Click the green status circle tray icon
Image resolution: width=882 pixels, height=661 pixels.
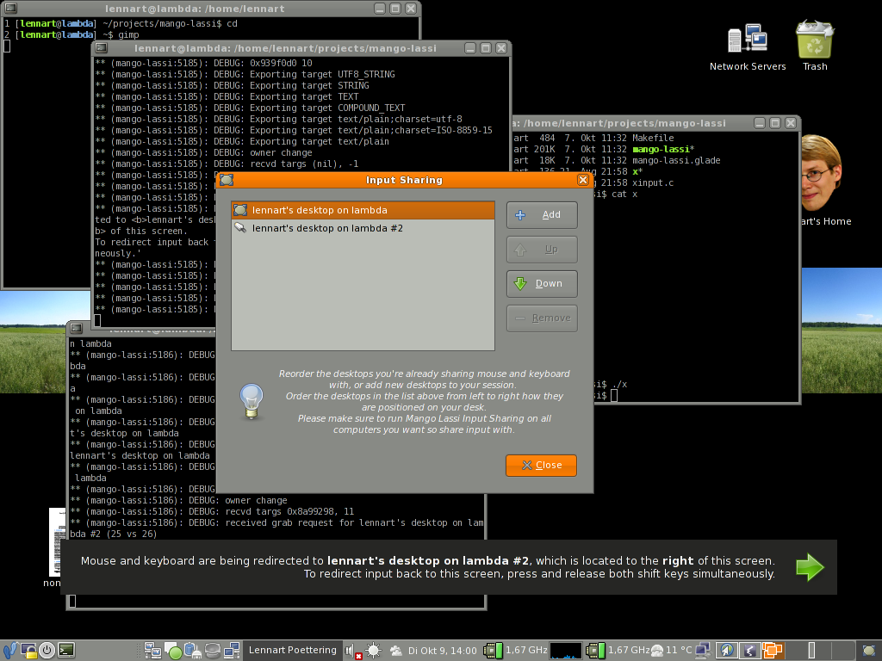tap(174, 651)
